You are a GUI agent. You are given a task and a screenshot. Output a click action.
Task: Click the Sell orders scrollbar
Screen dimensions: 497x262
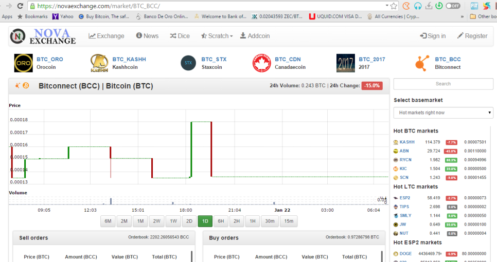click(x=192, y=256)
